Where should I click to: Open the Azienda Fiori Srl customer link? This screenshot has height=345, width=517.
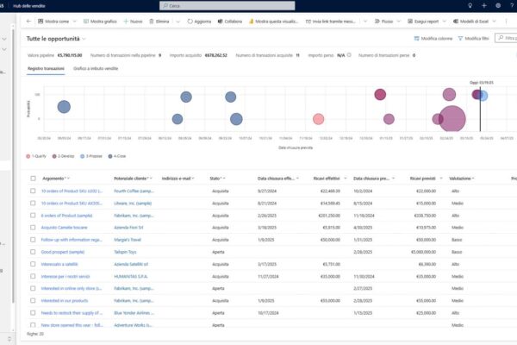pos(128,228)
